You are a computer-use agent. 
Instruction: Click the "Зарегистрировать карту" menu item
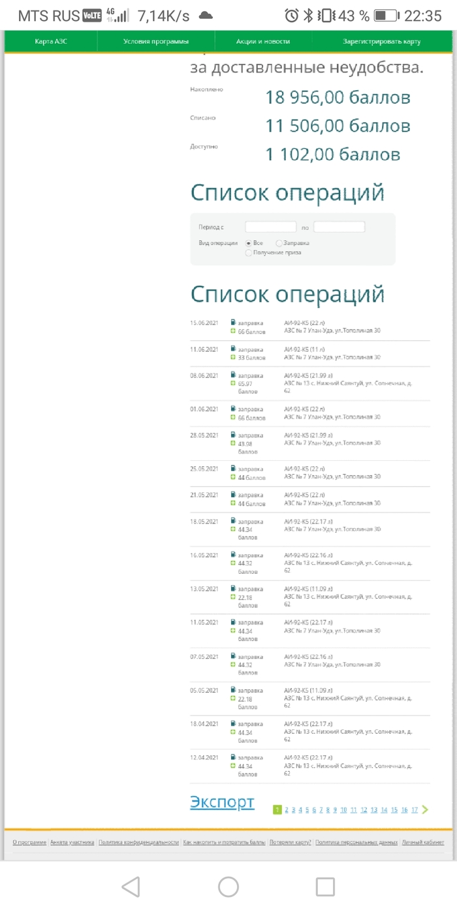tap(382, 42)
